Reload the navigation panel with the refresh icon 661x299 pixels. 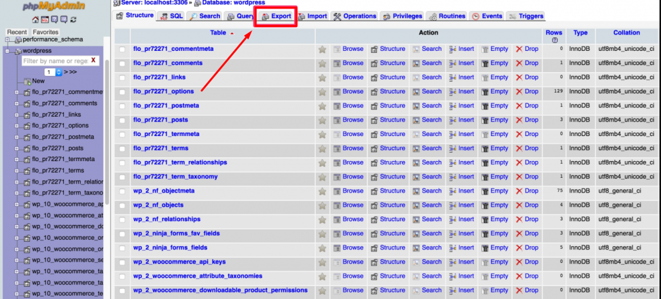tap(74, 20)
